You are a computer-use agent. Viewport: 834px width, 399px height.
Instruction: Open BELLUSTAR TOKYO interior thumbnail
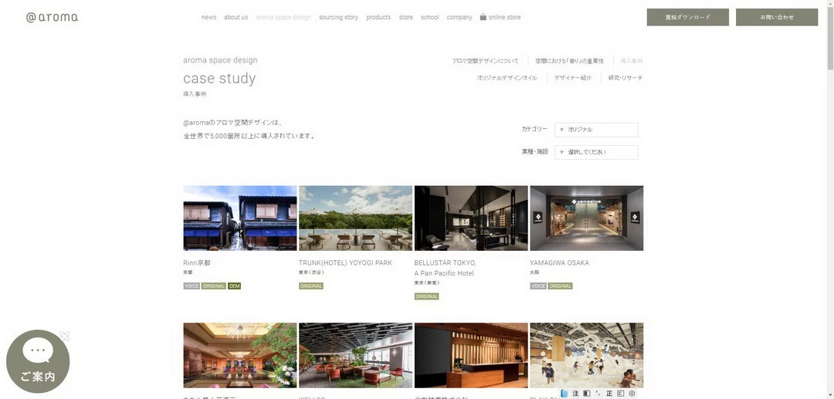(471, 218)
